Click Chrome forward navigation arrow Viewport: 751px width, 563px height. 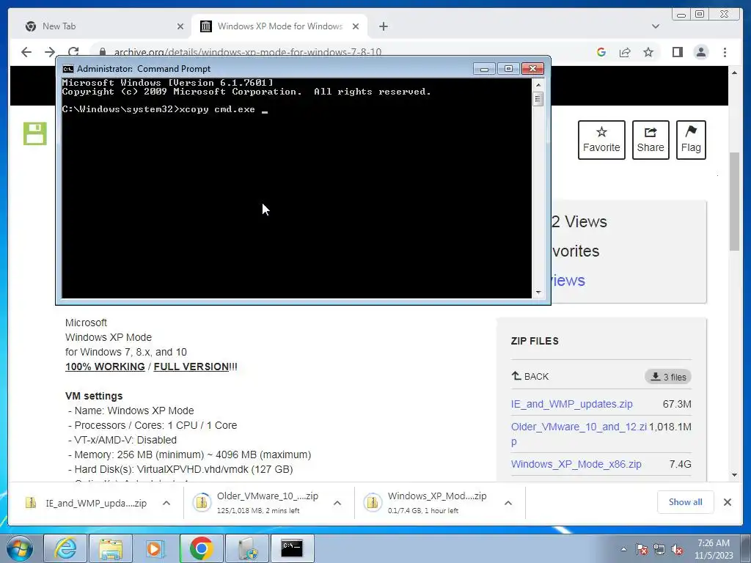point(50,52)
